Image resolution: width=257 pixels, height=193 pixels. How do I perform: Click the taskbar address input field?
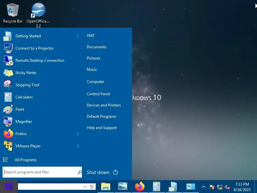tap(50, 187)
